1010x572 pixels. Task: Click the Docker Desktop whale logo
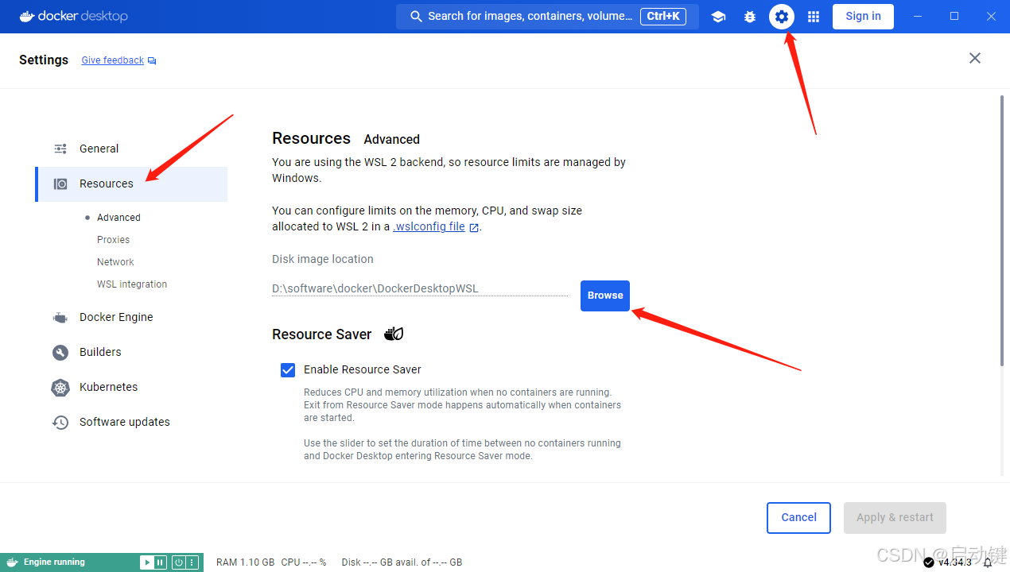point(29,16)
